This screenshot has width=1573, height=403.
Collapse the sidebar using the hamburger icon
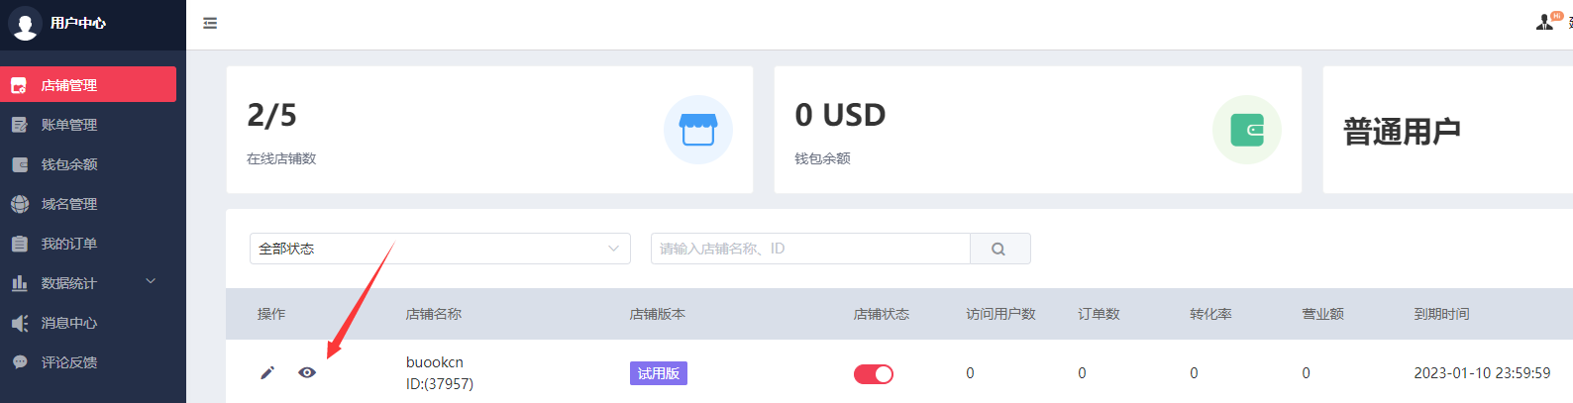(210, 23)
